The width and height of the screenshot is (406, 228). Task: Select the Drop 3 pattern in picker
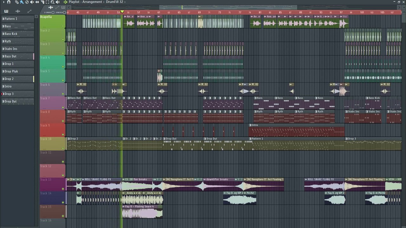pyautogui.click(x=17, y=94)
